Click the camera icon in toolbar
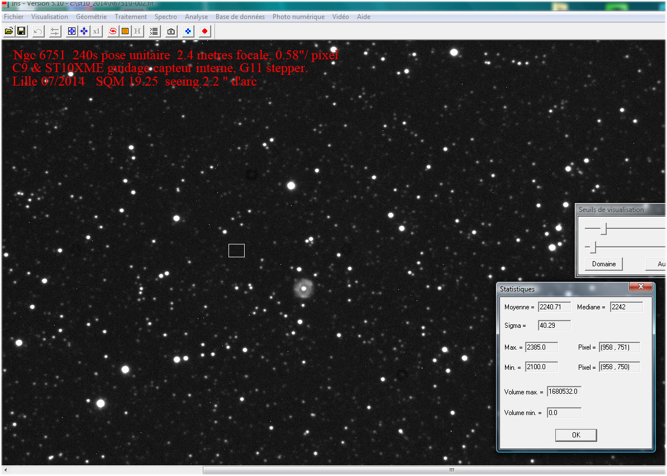 (x=171, y=31)
